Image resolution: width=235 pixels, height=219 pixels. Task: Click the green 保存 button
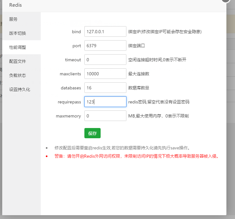pos(92,133)
